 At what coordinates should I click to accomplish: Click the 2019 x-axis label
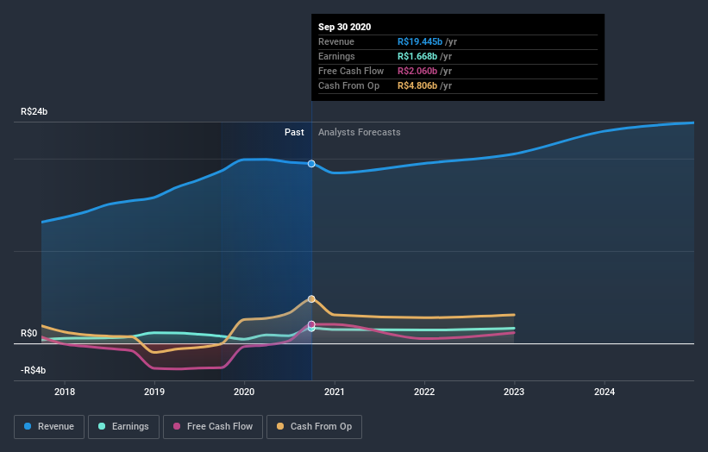[154, 392]
